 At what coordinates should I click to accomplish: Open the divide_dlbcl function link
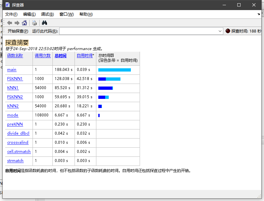(18, 133)
